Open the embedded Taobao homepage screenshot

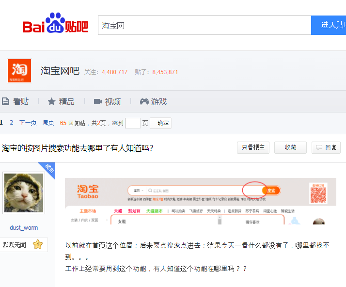pyautogui.click(x=201, y=201)
